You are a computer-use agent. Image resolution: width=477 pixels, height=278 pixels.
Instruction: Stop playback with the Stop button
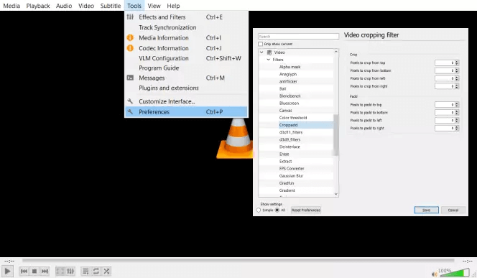(34, 271)
